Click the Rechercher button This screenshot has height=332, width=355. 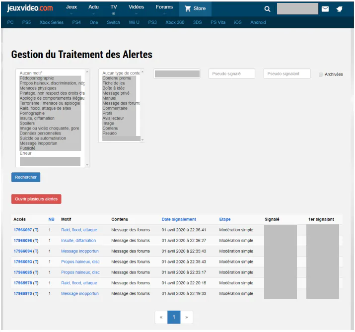point(26,177)
